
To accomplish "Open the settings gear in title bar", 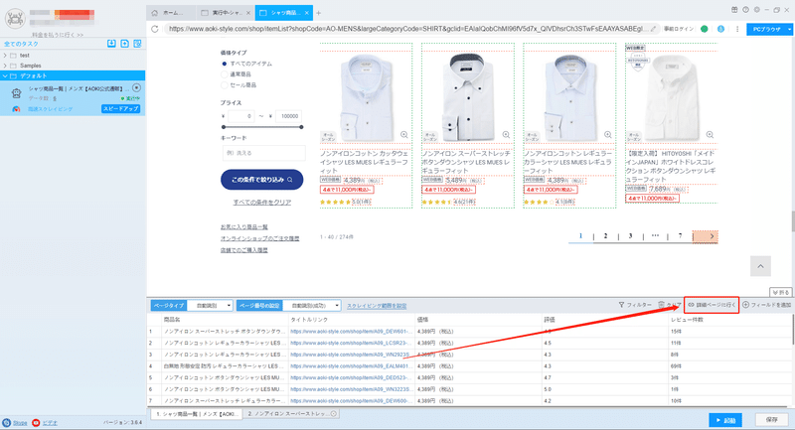I will (x=757, y=10).
